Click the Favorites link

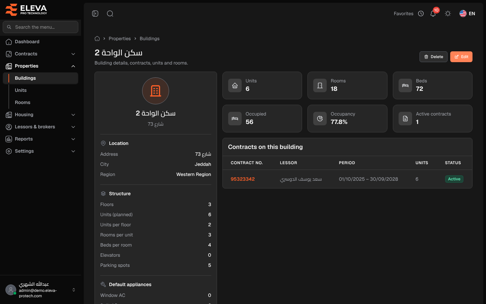[x=403, y=14]
